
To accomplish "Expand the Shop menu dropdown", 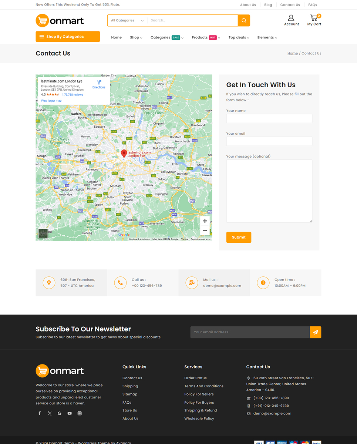I will point(136,37).
